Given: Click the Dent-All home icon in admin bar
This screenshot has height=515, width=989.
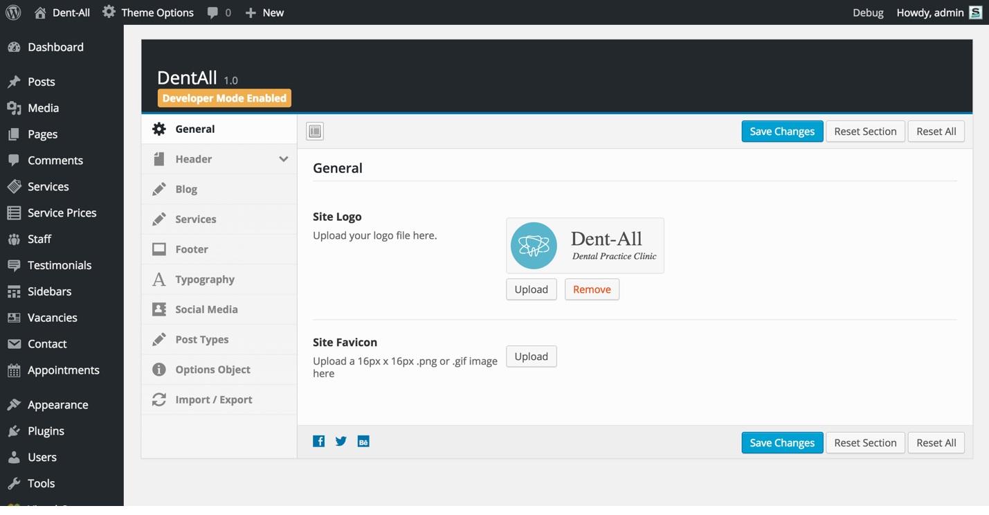Looking at the screenshot, I should tap(40, 12).
